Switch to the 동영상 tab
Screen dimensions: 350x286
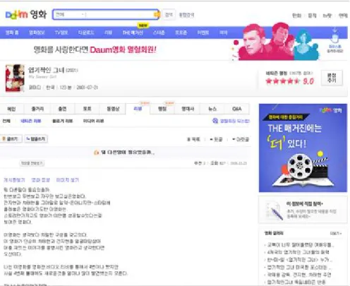pyautogui.click(x=113, y=109)
